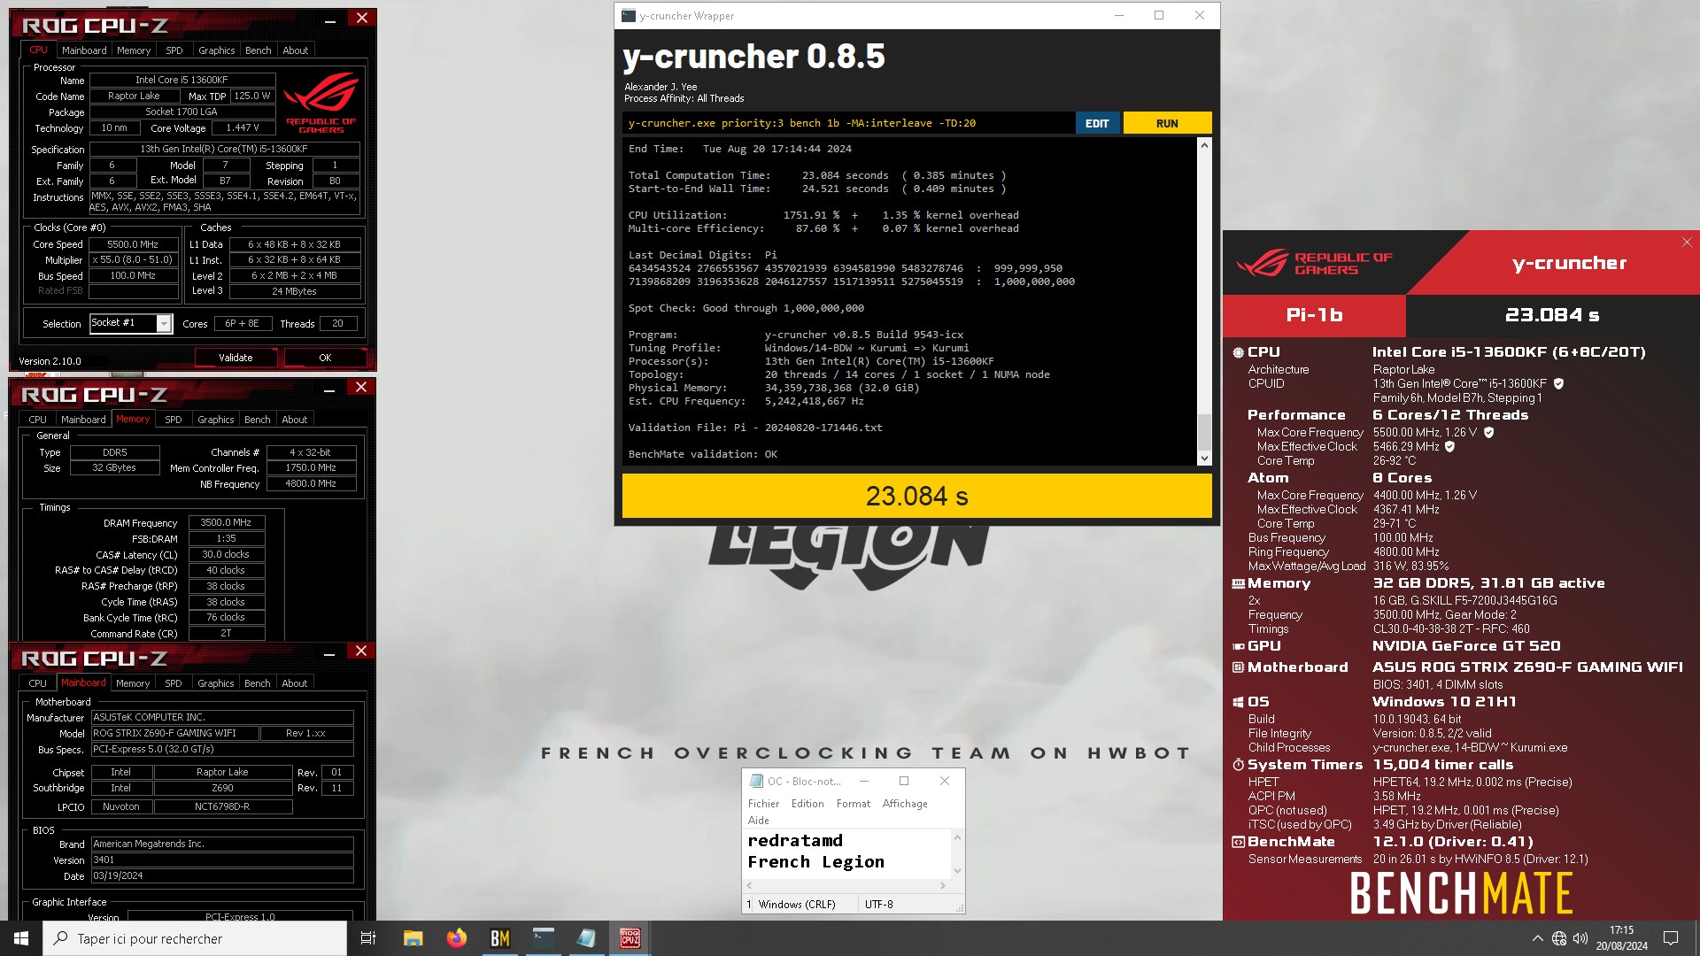Open Mainboard tab in top CPU-Z

(84, 50)
